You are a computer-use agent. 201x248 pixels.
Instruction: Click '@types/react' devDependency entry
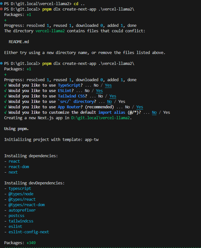pyautogui.click(x=22, y=199)
